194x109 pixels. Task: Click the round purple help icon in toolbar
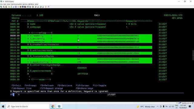(48, 7)
